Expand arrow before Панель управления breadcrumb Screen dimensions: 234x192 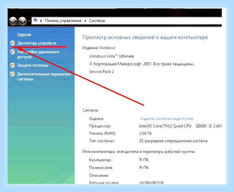click(x=41, y=21)
